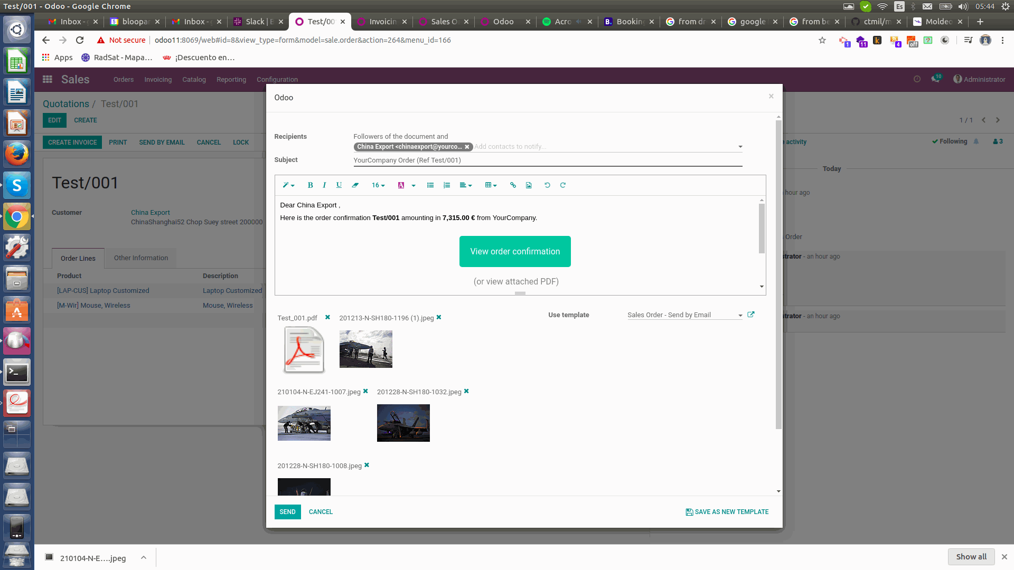Image resolution: width=1014 pixels, height=570 pixels.
Task: Close the Odoo dialog with X
Action: click(x=771, y=96)
